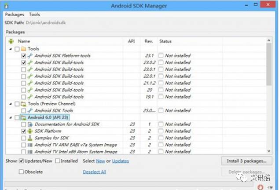The height and width of the screenshot is (190, 279).
Task: Check the Android SDK Tools checkbox
Action: click(23, 110)
